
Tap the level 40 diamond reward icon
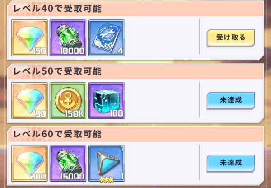29,38
